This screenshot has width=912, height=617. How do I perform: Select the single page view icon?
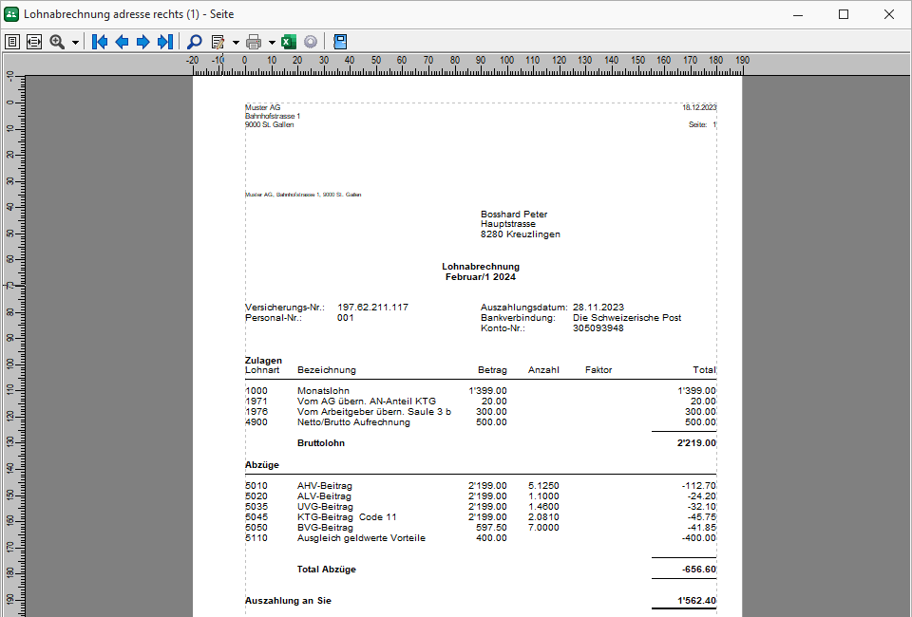coord(12,41)
